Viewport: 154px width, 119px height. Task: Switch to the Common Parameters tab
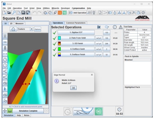click(76, 23)
